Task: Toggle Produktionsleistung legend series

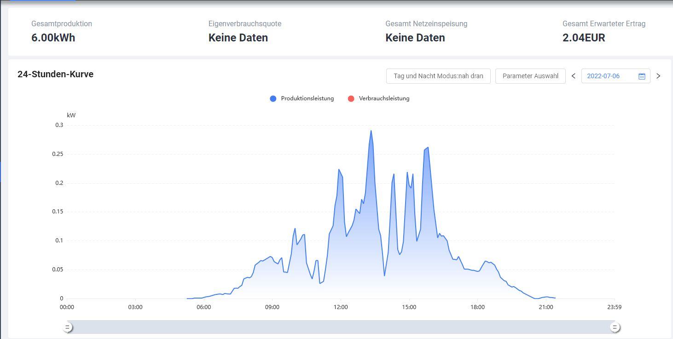Action: click(302, 98)
